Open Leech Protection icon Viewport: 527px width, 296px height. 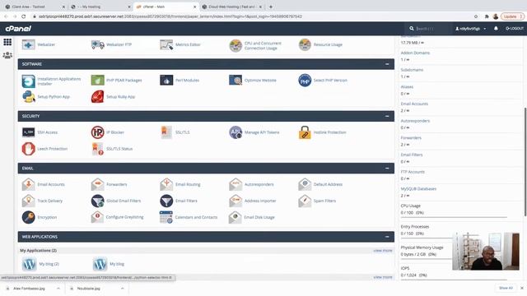pyautogui.click(x=29, y=149)
